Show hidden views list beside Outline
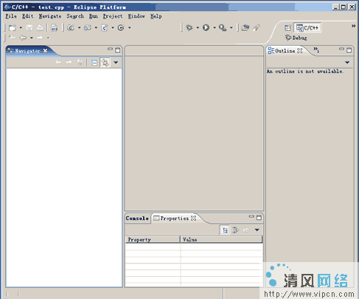 (316, 50)
